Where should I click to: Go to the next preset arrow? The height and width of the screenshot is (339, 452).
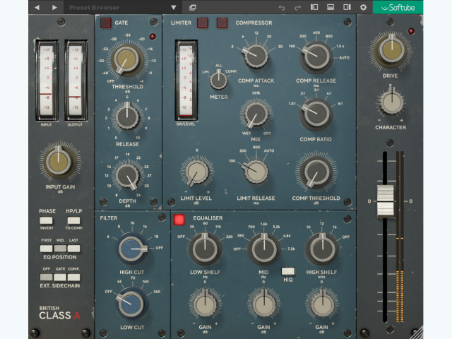(54, 8)
